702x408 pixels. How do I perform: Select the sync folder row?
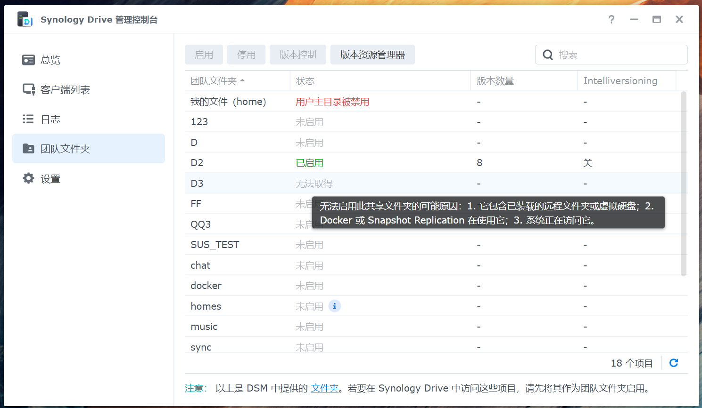click(x=436, y=345)
